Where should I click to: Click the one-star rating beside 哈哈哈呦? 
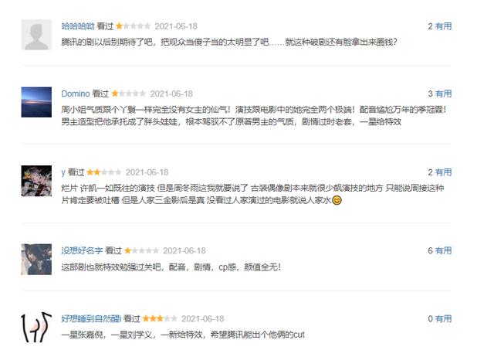tap(134, 26)
